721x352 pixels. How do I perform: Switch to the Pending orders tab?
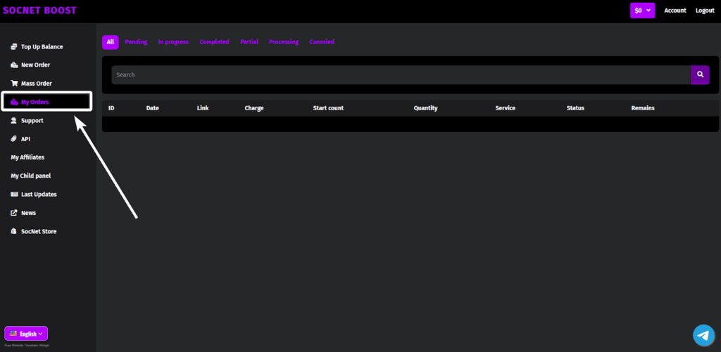pos(136,42)
